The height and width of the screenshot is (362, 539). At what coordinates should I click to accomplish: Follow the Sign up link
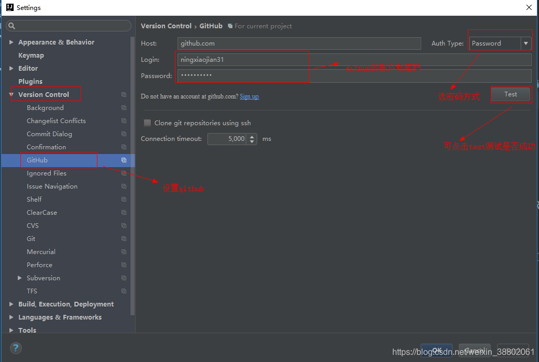point(249,96)
